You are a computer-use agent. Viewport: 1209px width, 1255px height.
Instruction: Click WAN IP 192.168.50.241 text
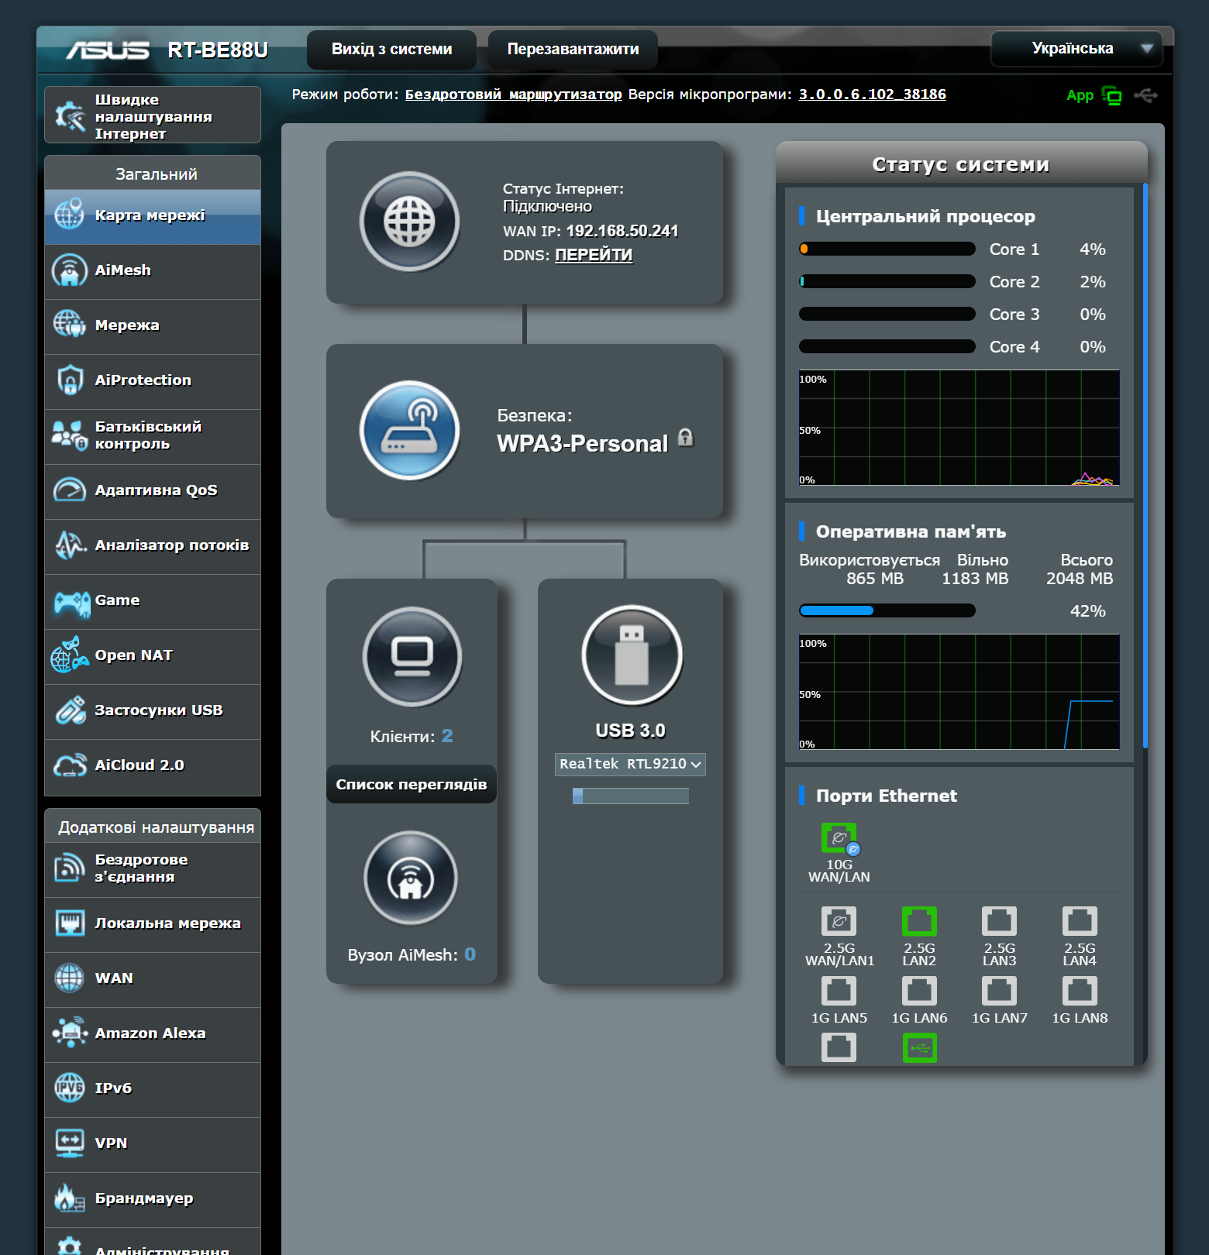tap(622, 231)
